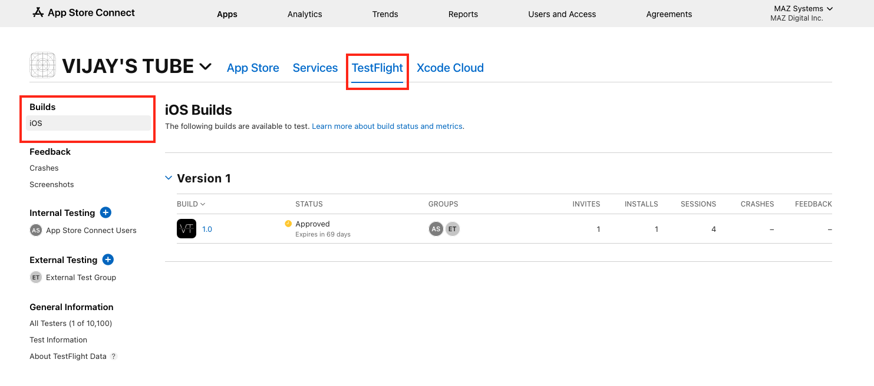Screen dimensions: 874x386
Task: Switch to the App Store tab
Action: pos(253,68)
